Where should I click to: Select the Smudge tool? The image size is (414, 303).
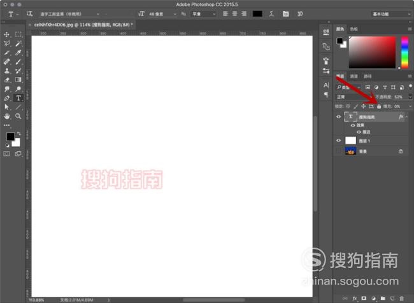point(7,89)
